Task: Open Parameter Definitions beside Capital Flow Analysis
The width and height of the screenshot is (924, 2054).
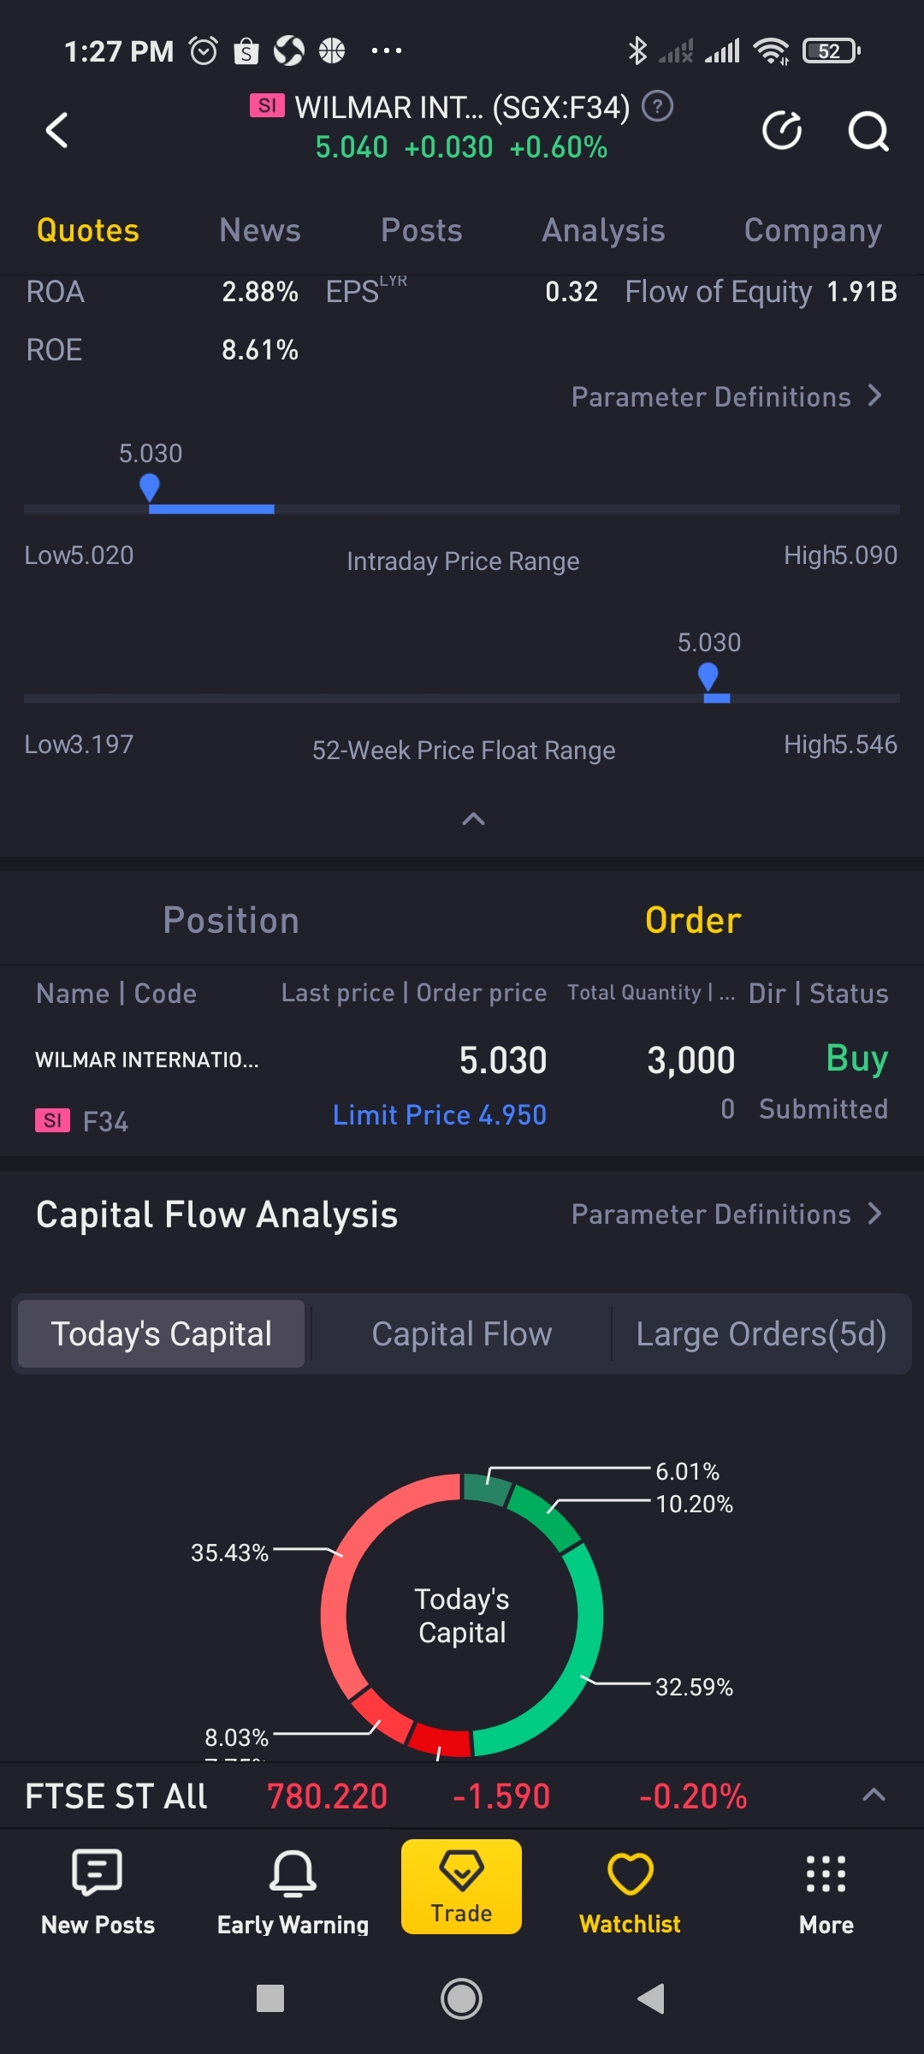Action: (726, 1214)
